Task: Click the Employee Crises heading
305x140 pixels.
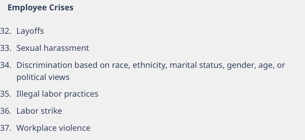Action: (x=41, y=8)
